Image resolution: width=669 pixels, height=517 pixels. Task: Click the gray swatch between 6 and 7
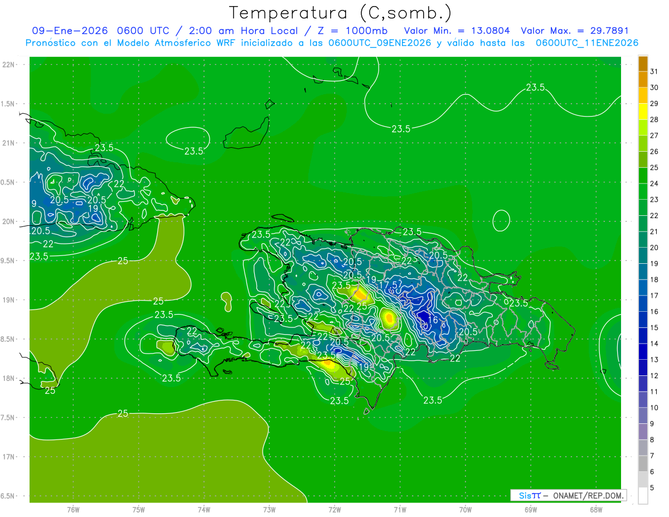(643, 463)
